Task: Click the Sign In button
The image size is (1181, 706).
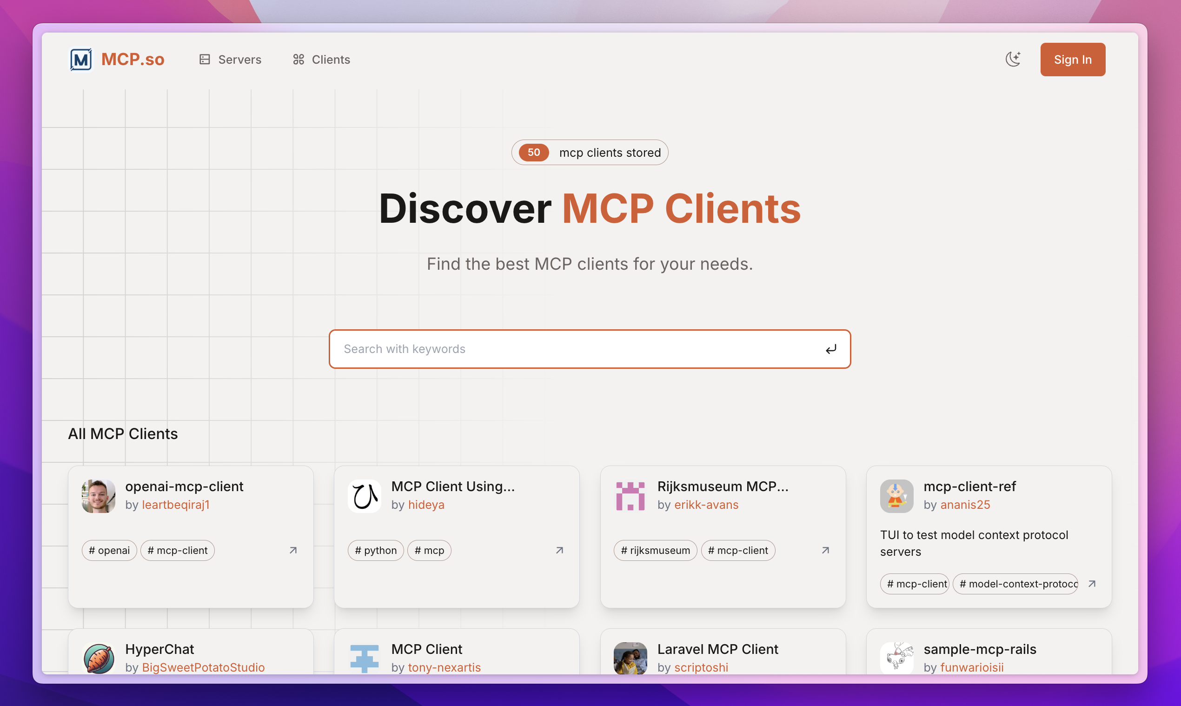Action: tap(1072, 60)
